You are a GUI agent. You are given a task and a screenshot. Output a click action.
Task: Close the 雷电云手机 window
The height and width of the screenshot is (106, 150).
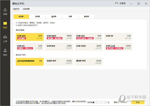(146, 4)
